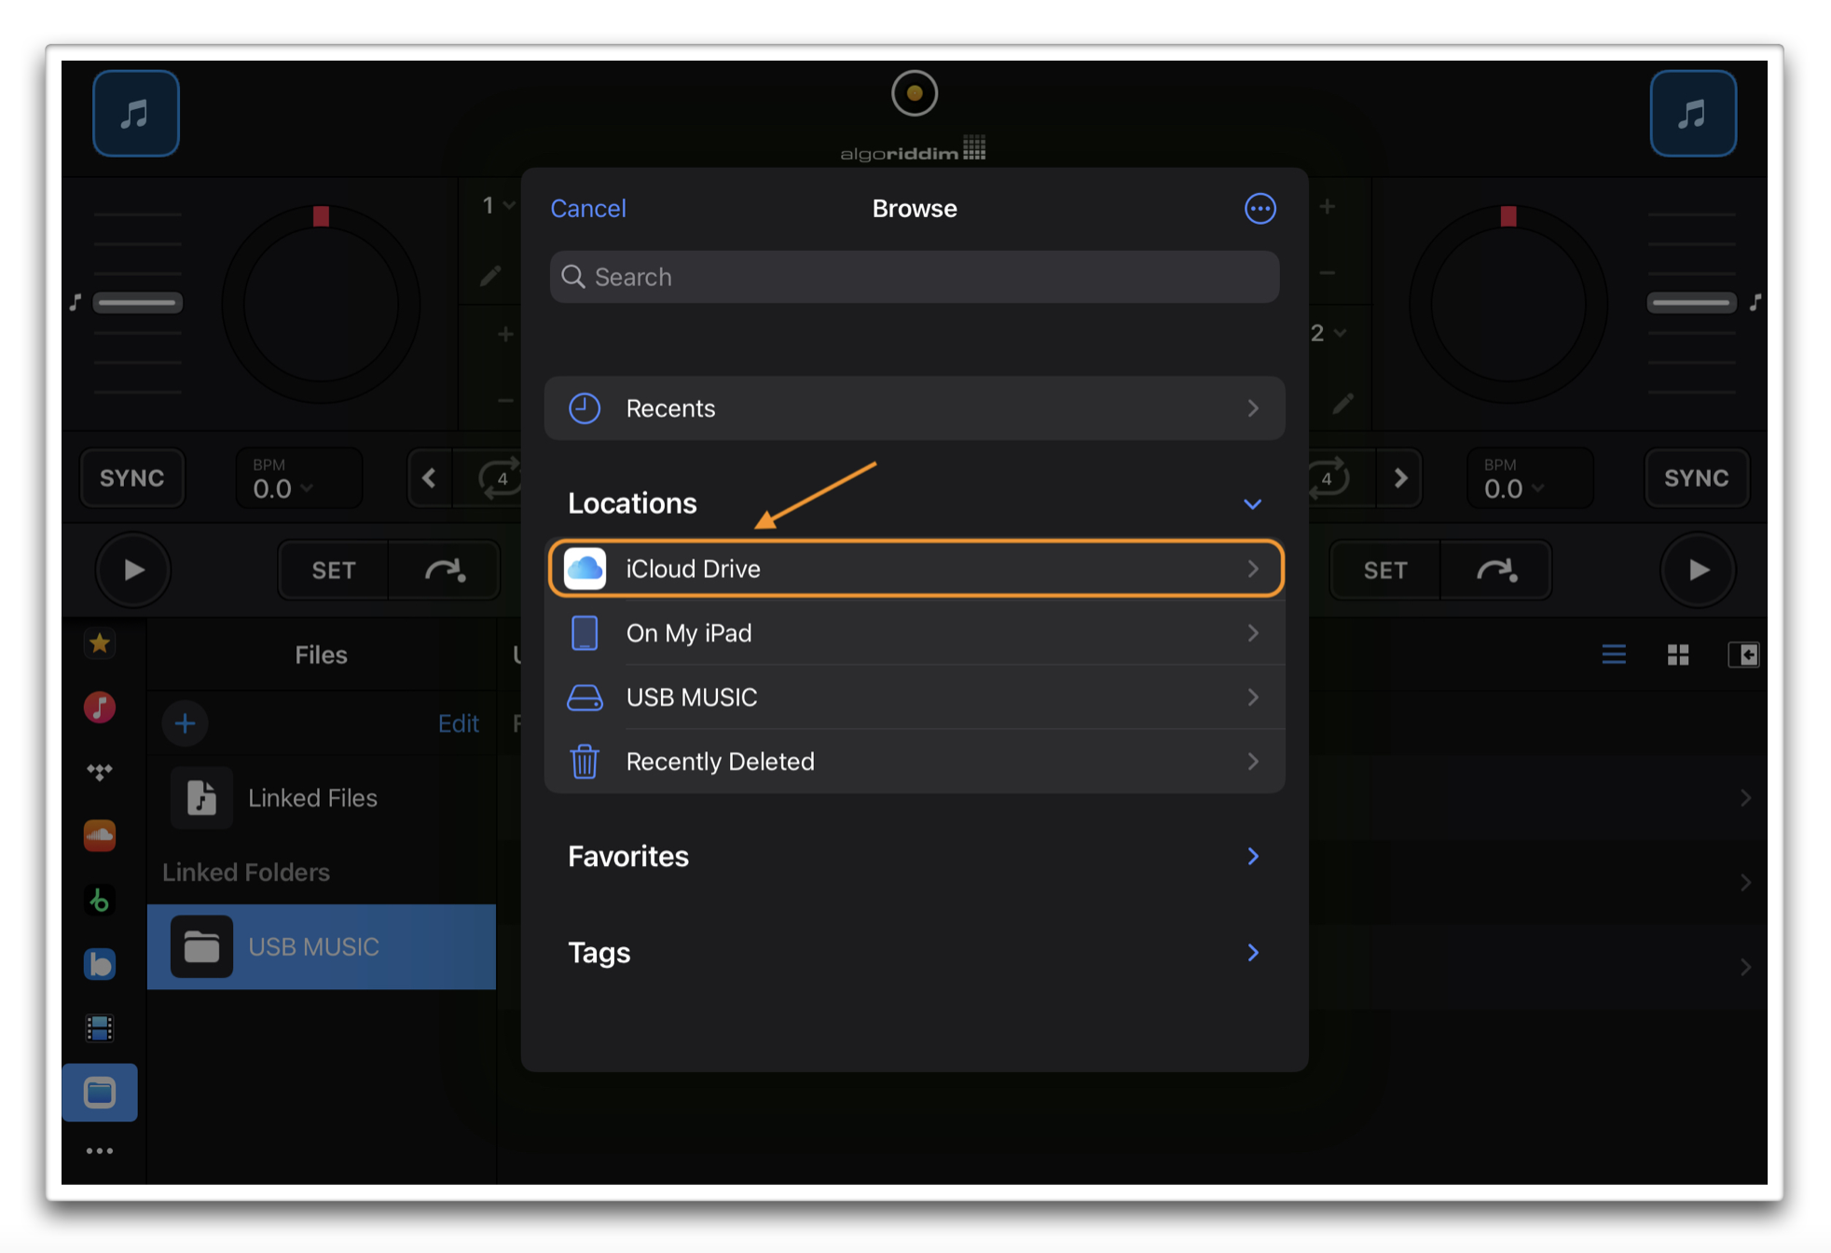The width and height of the screenshot is (1831, 1253).
Task: Click the Cancel button in Browse dialog
Action: coord(588,207)
